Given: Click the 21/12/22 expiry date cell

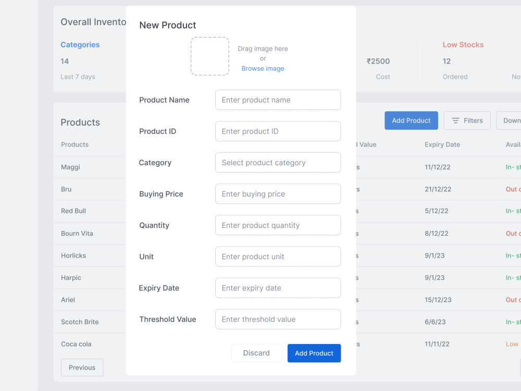Looking at the screenshot, I should point(438,189).
